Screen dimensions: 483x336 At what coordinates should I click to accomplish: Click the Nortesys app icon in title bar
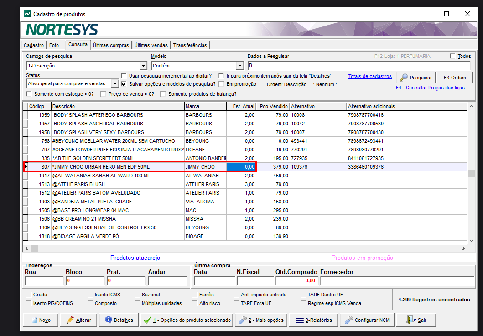[x=27, y=14]
